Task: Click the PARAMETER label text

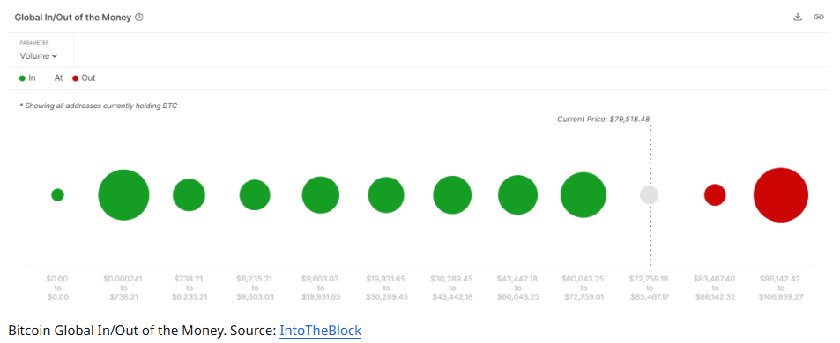Action: tap(34, 43)
